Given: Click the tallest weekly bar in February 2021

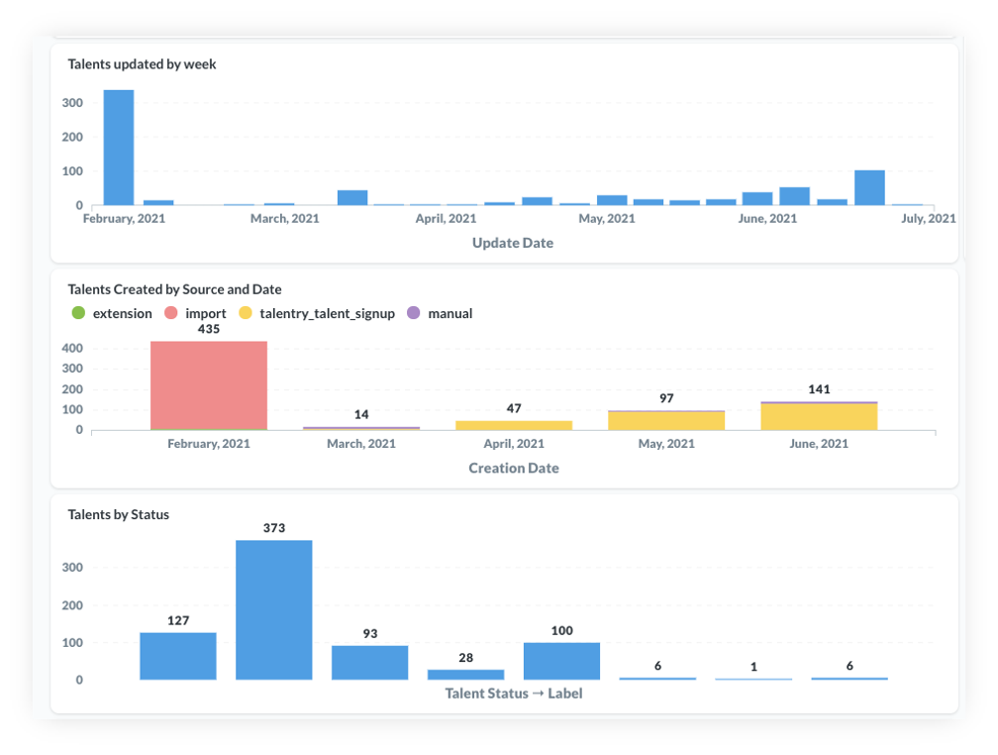Looking at the screenshot, I should (119, 148).
